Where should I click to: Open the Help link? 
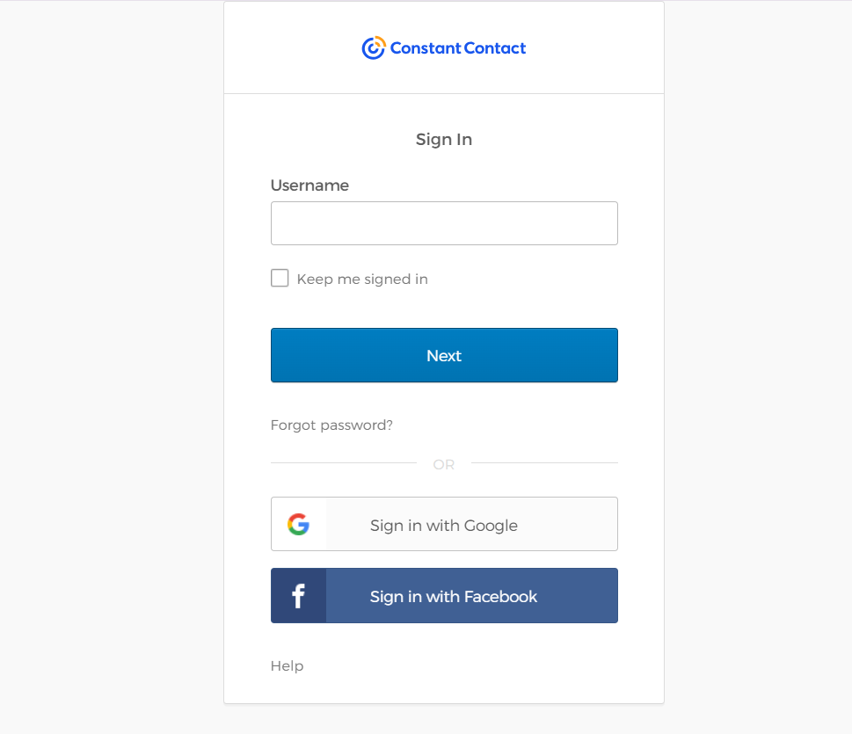(x=287, y=666)
